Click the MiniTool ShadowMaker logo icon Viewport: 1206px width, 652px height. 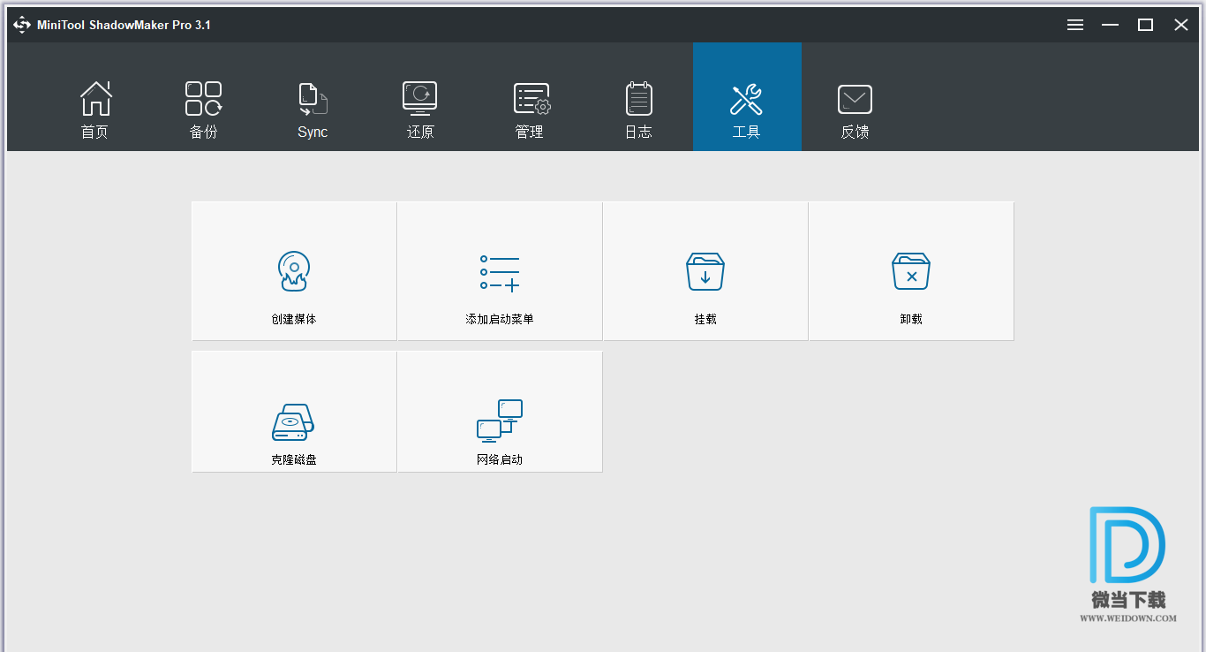22,25
